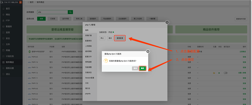Click the server icon beside 114.117.166.218
This screenshot has width=252, height=105.
pos(2,2)
